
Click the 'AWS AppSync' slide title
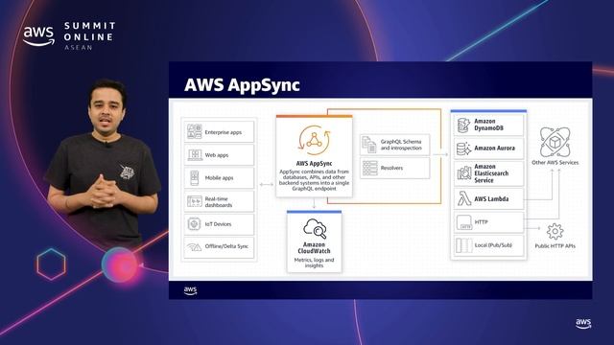pyautogui.click(x=242, y=85)
